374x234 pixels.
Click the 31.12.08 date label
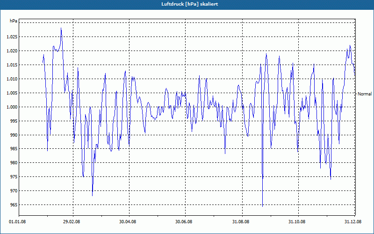click(353, 222)
